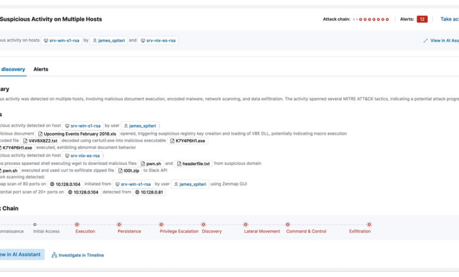Image resolution: width=459 pixels, height=277 pixels.
Task: Click the Execution stage dot in attack chain
Action: (77, 224)
